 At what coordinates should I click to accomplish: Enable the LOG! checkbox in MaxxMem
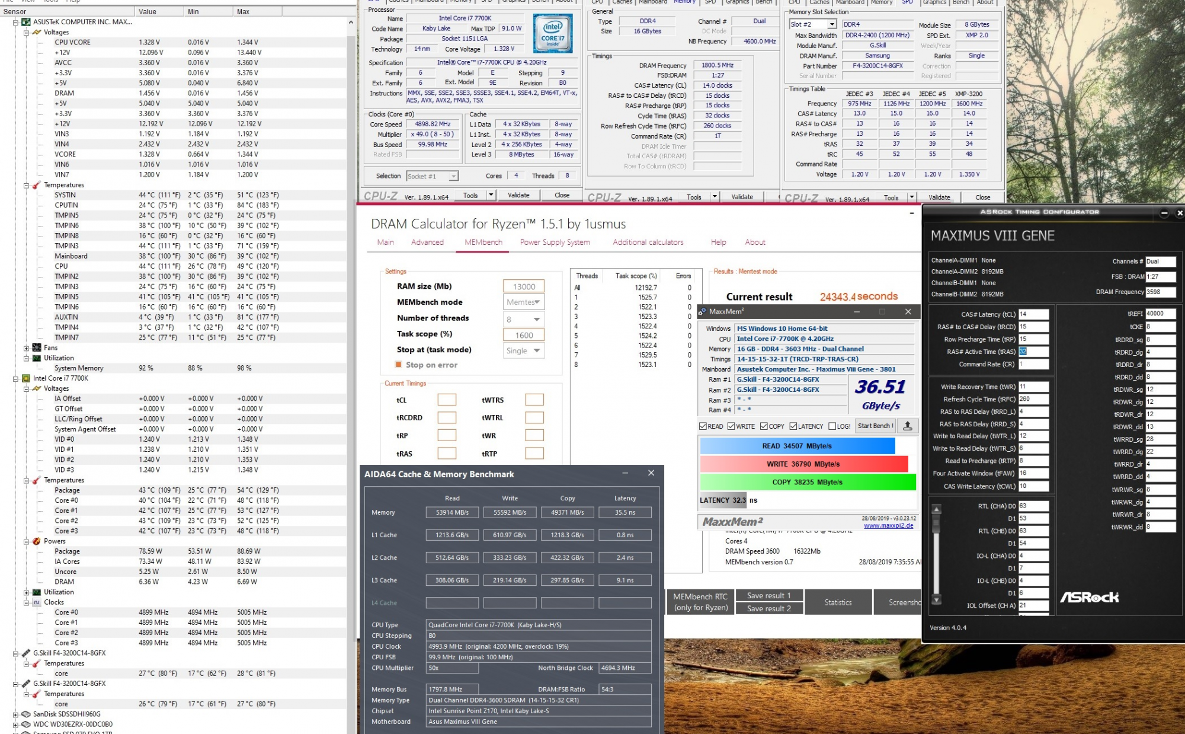point(832,426)
